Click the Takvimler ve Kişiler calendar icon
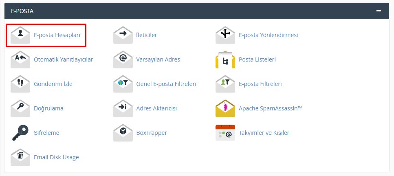Screen dimensions: 394x176 coord(225,133)
